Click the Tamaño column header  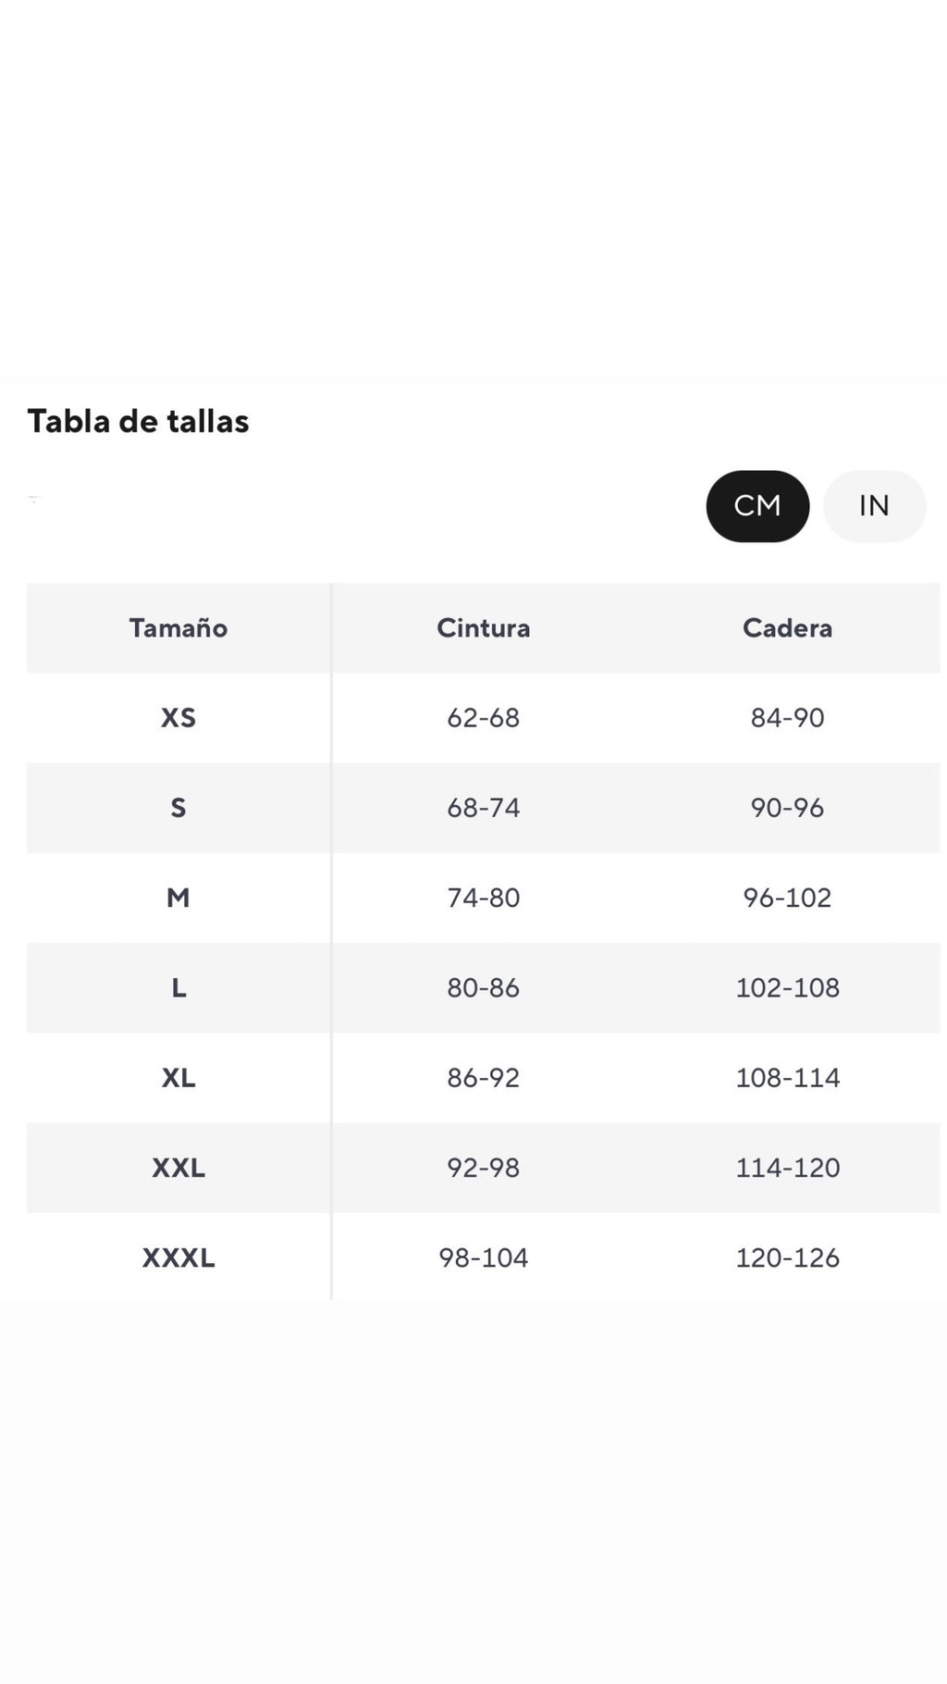178,627
